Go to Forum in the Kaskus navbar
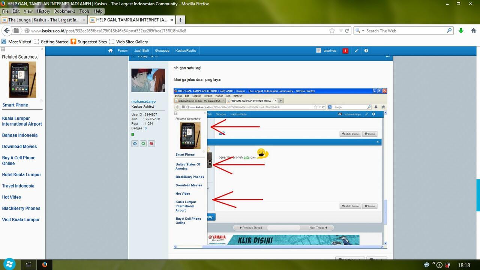 123,51
